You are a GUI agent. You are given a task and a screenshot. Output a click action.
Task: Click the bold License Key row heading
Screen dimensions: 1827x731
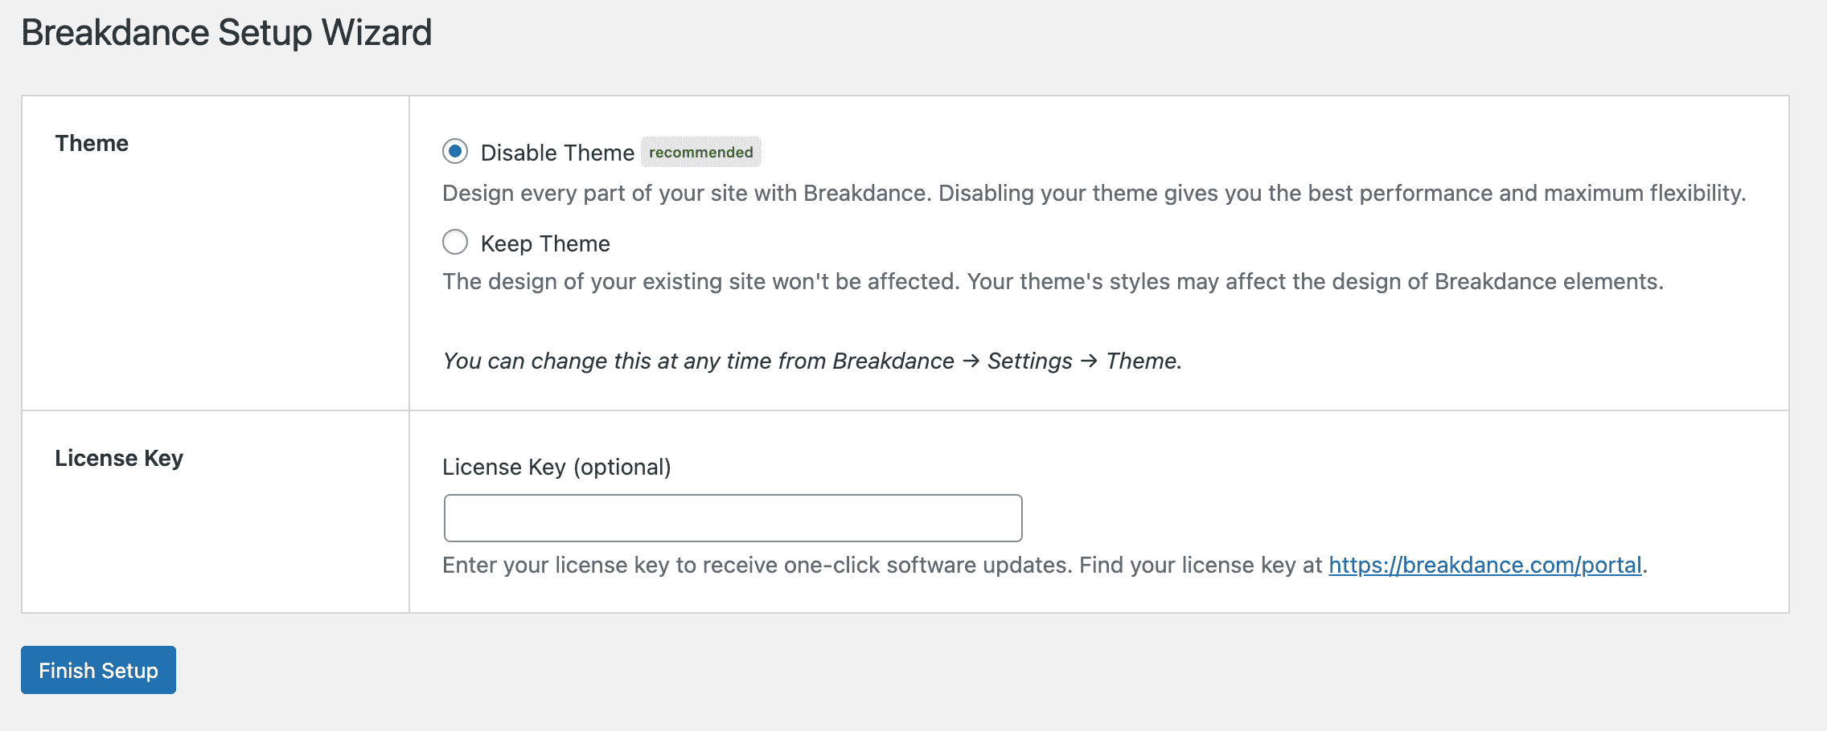pos(119,458)
